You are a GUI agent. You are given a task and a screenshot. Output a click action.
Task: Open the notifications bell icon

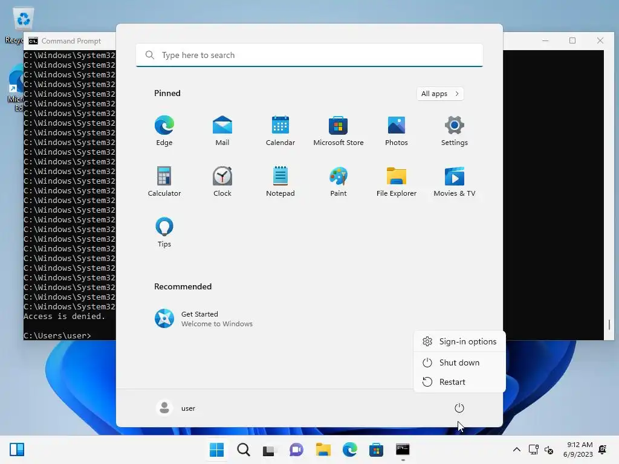click(x=603, y=449)
